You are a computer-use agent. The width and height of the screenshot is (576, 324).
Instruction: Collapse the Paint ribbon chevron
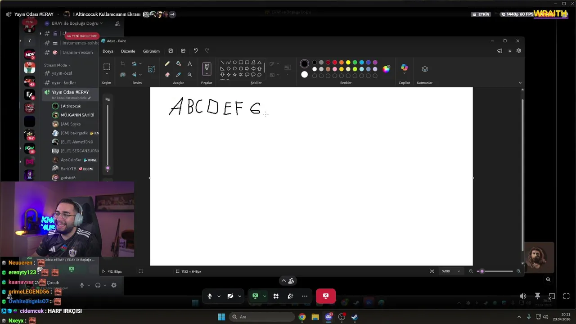click(520, 83)
